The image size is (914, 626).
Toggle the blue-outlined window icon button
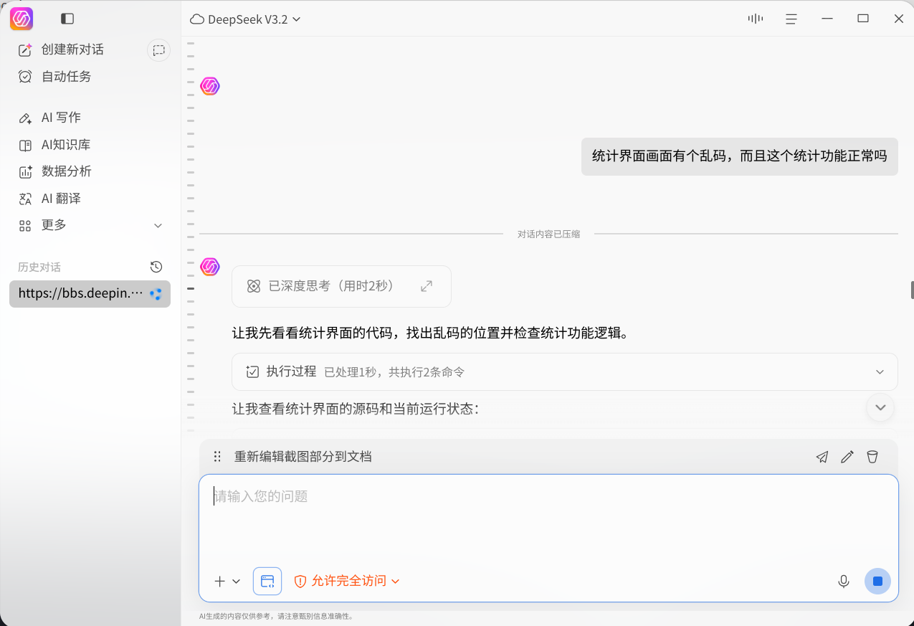coord(267,582)
